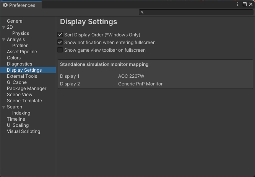Open General preferences section

tap(15, 21)
